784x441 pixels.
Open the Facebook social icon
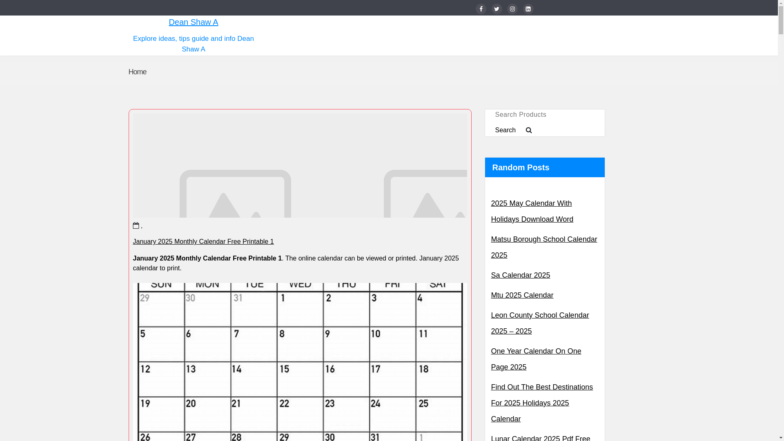pyautogui.click(x=481, y=9)
